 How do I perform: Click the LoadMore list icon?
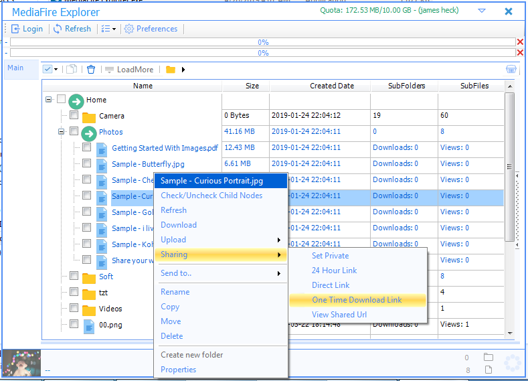click(x=109, y=70)
